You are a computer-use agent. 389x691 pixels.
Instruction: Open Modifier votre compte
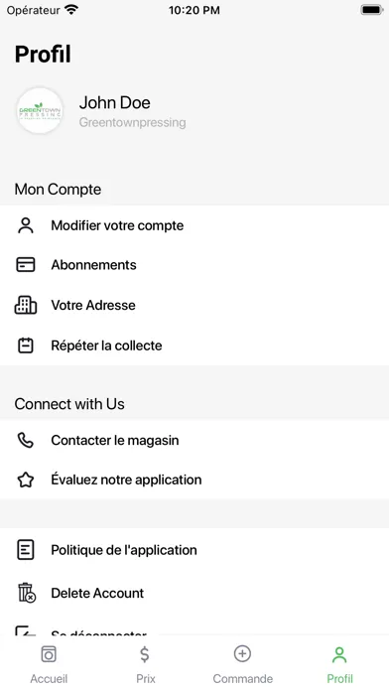(194, 225)
